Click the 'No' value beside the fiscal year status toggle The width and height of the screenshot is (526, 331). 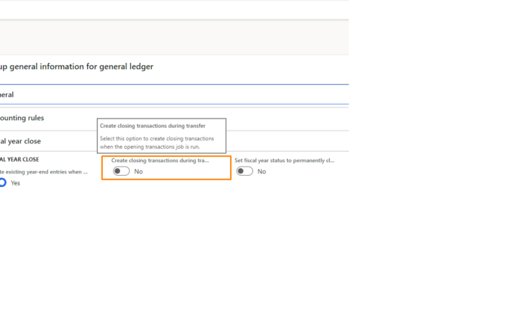click(x=261, y=172)
